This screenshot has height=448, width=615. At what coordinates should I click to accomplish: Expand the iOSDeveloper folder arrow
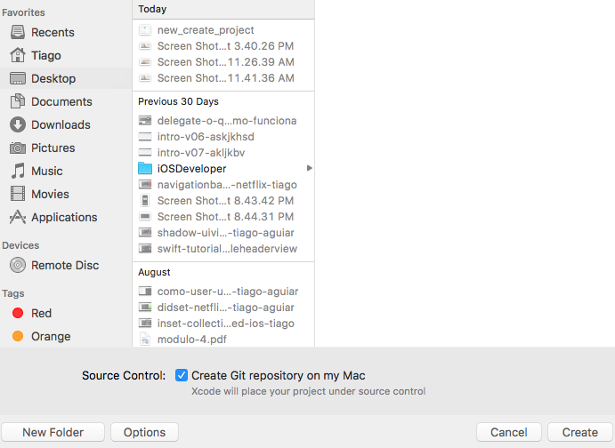pyautogui.click(x=310, y=168)
